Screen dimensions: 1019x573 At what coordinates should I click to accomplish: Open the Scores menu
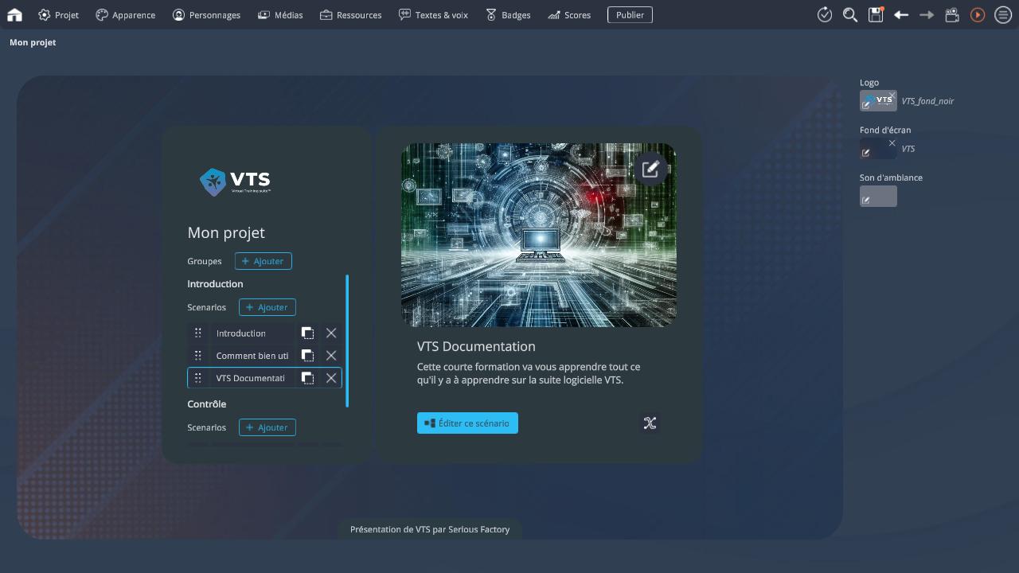(569, 15)
